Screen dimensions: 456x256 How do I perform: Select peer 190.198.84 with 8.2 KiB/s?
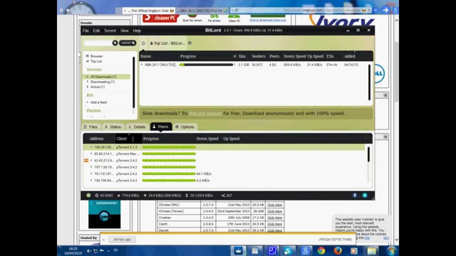(x=224, y=181)
